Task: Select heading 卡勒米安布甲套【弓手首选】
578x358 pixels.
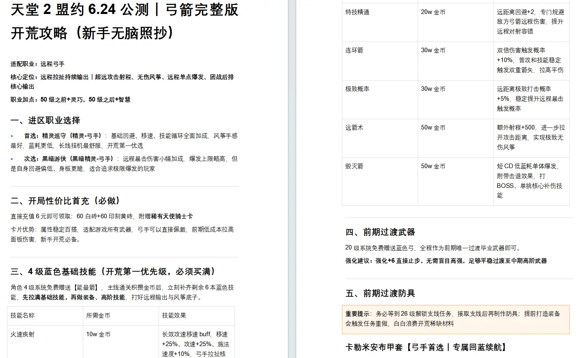Action: [x=426, y=348]
